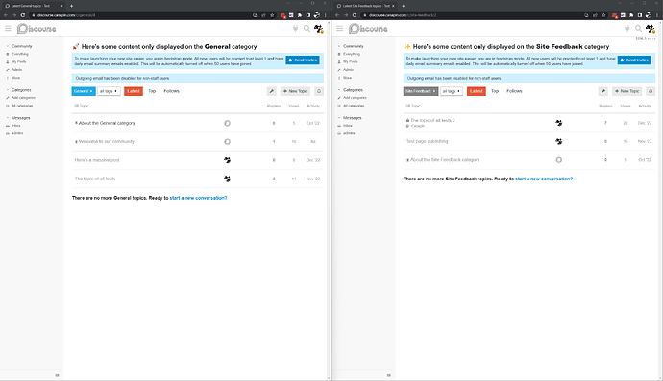
Task: Bookmark star in Site Feedback window address bar
Action: 603,15
